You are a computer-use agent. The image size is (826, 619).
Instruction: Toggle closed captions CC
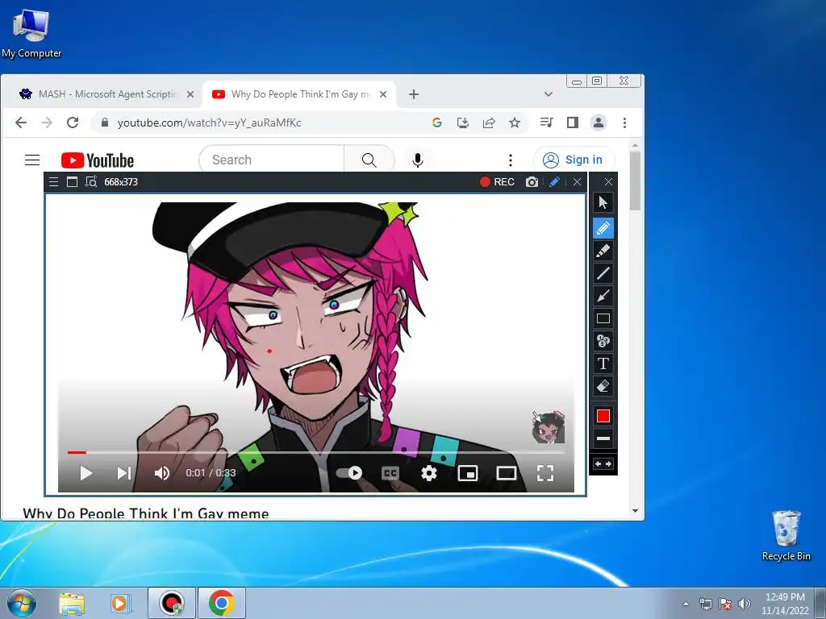click(390, 472)
